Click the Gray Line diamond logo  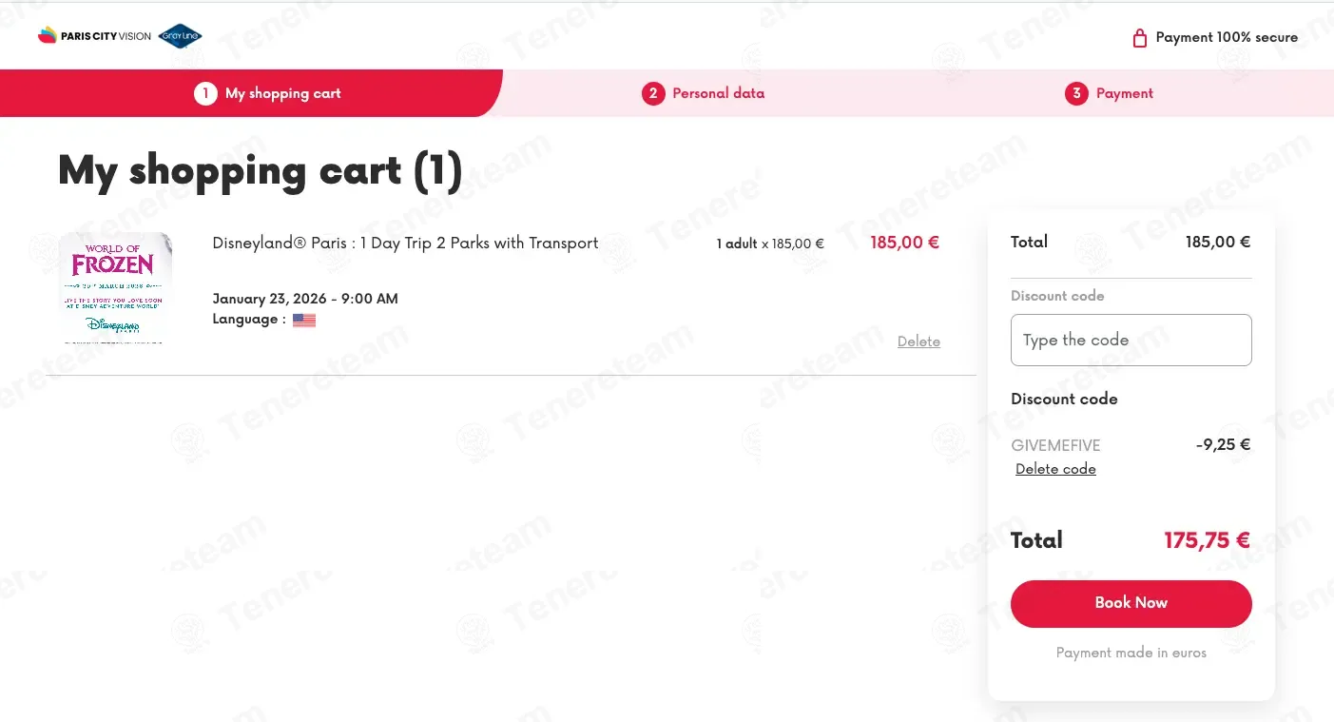click(x=180, y=36)
